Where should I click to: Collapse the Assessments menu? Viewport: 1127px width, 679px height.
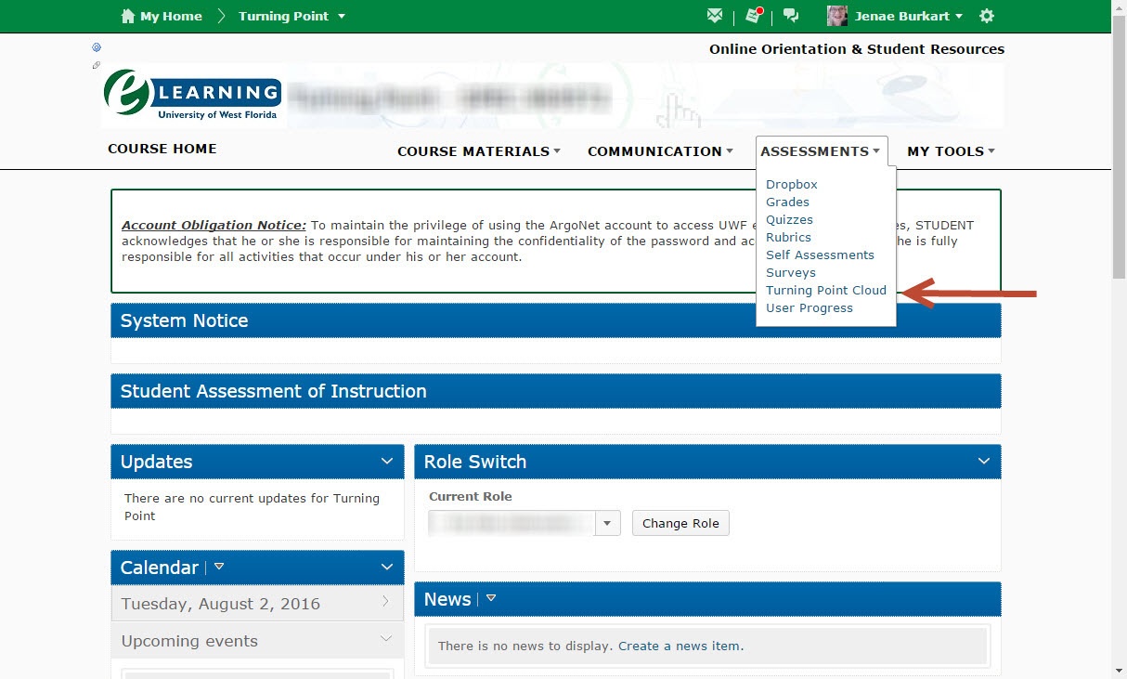point(821,151)
